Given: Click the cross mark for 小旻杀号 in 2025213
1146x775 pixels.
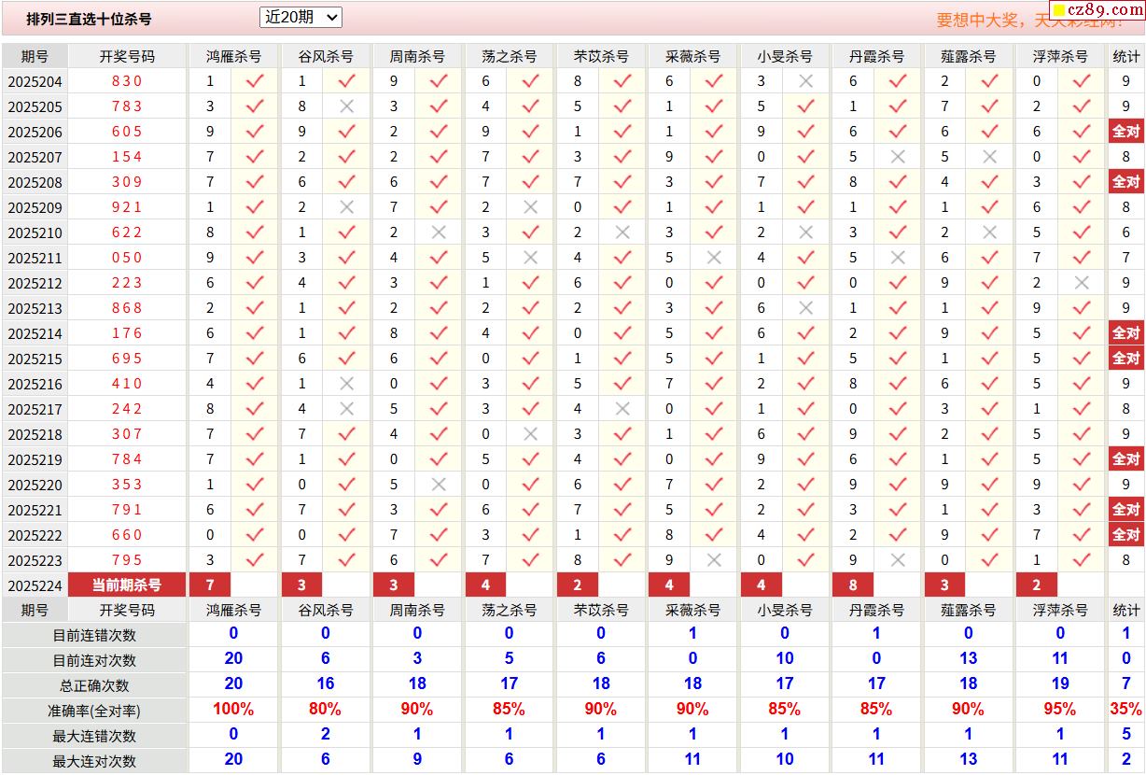Looking at the screenshot, I should pos(806,308).
